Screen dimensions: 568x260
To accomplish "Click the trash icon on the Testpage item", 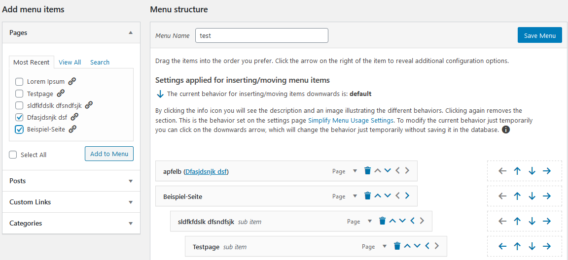I will 397,246.
